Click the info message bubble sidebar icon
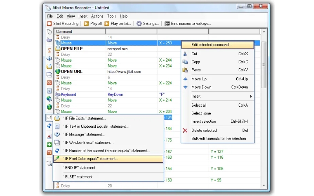Viewport: 314px width, 196px height. coord(49,58)
